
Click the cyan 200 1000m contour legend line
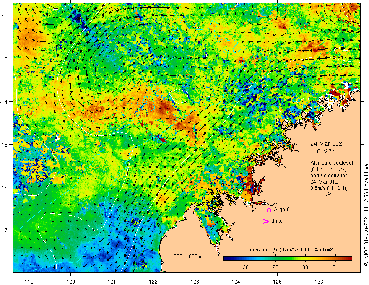[180, 261]
